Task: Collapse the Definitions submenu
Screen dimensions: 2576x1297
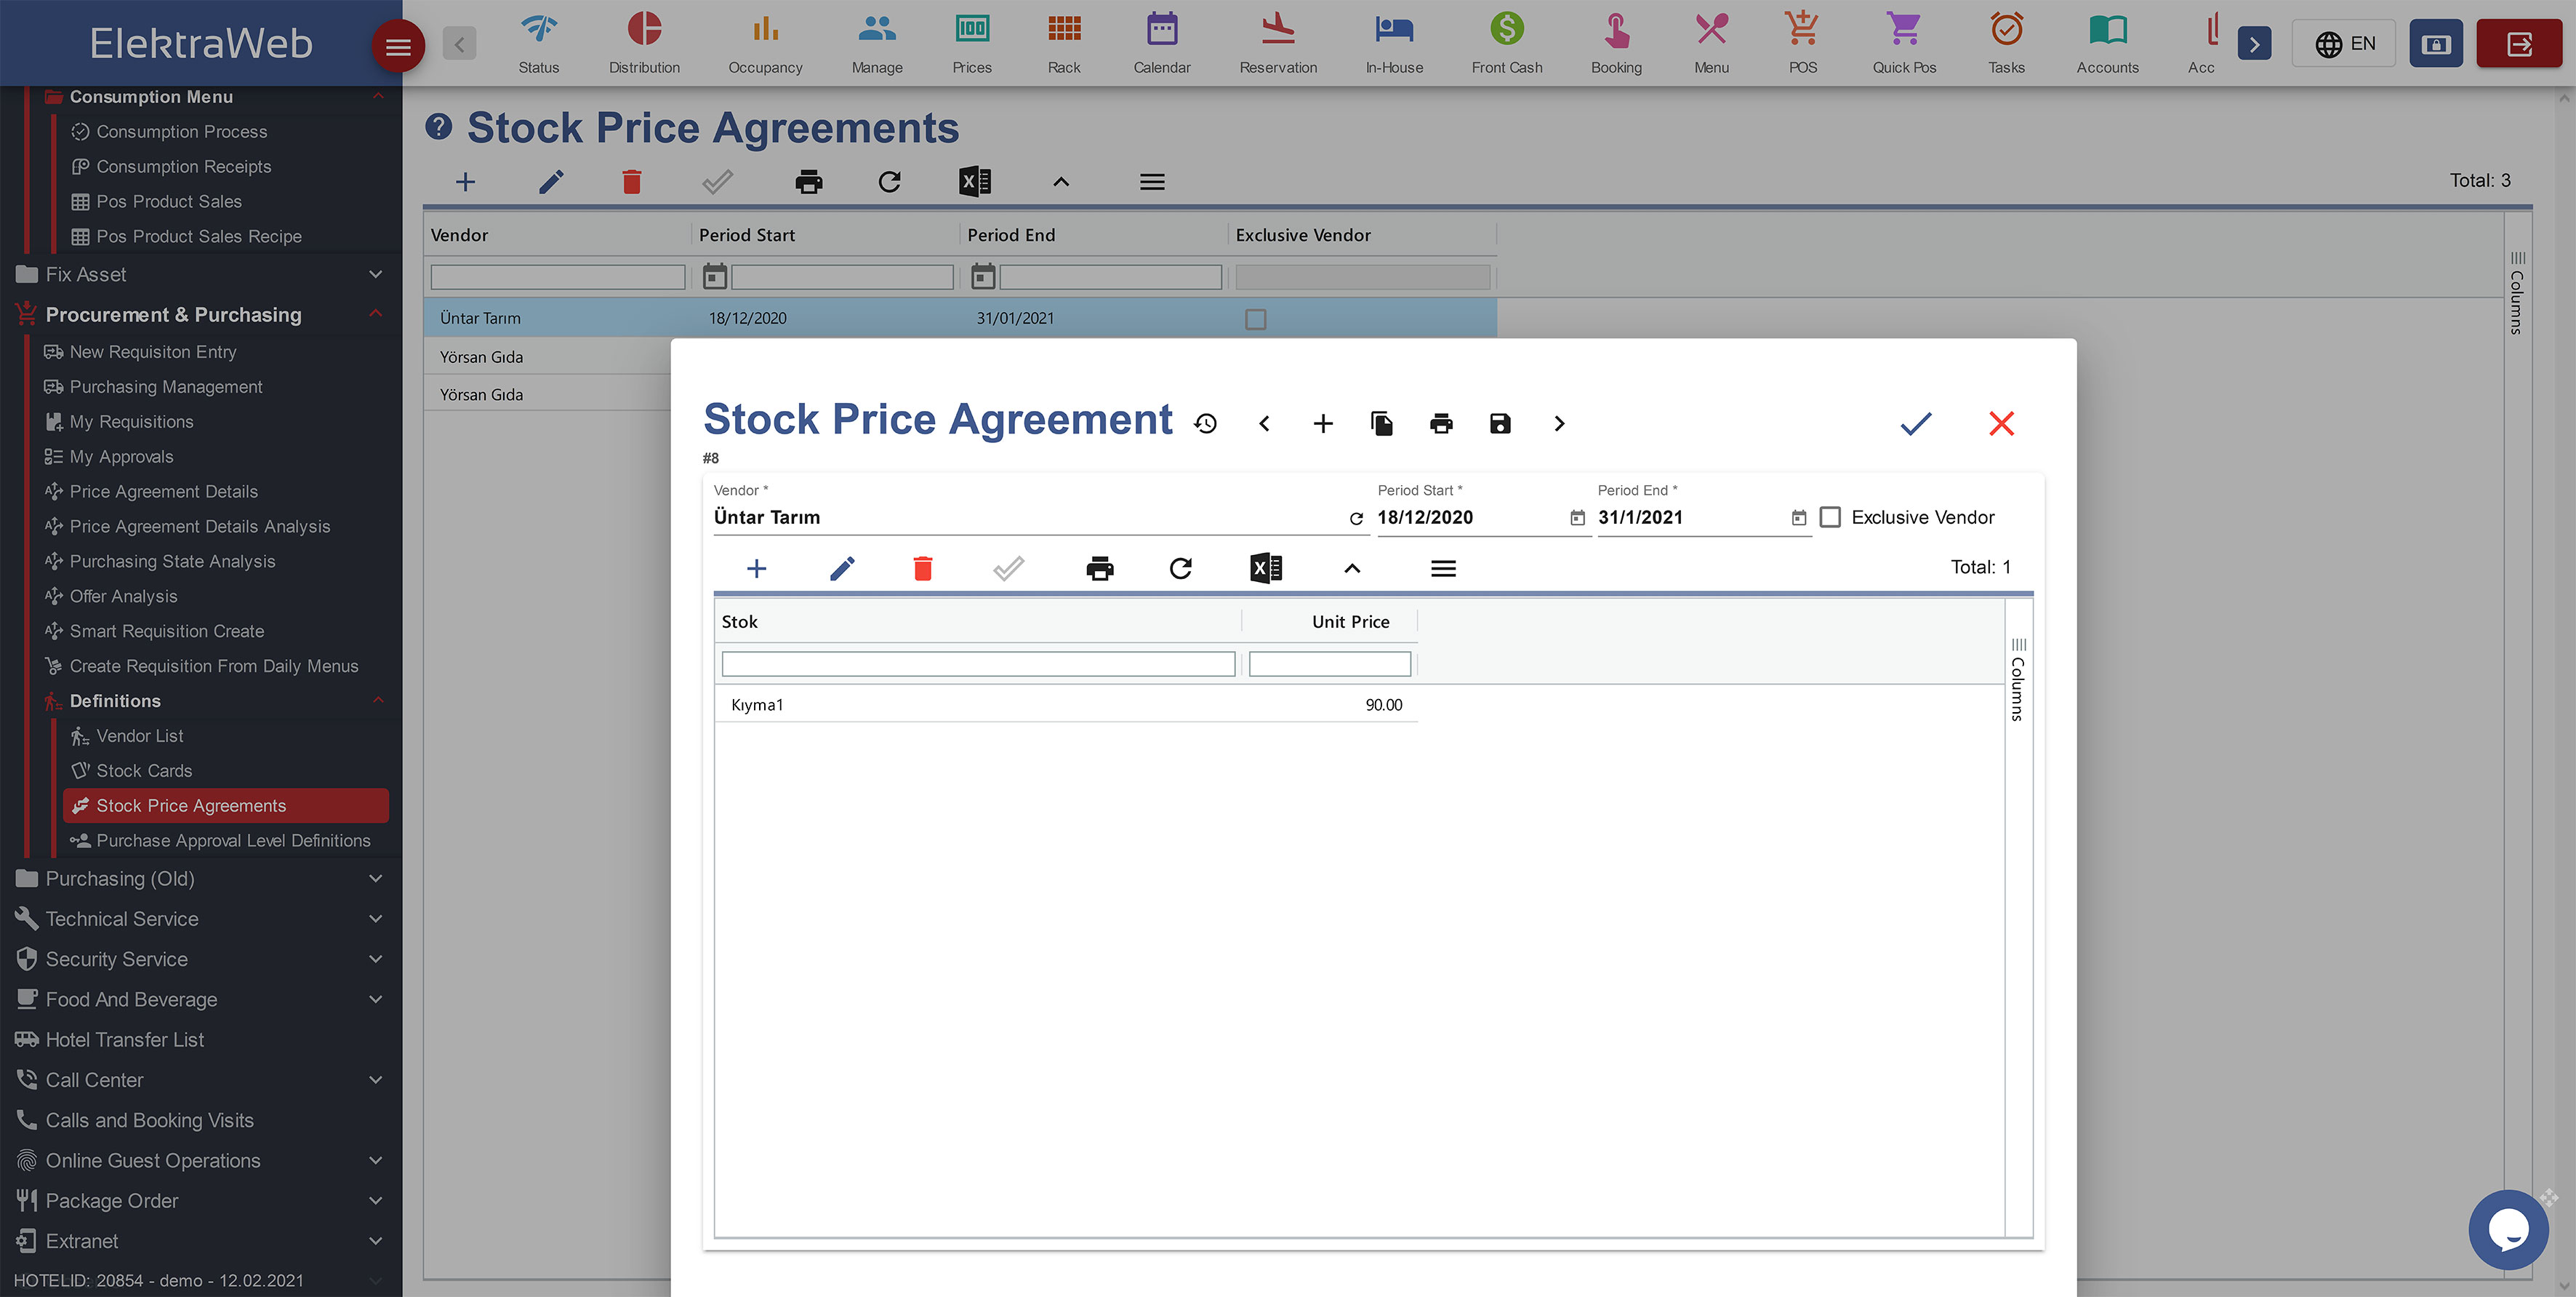Action: click(378, 701)
